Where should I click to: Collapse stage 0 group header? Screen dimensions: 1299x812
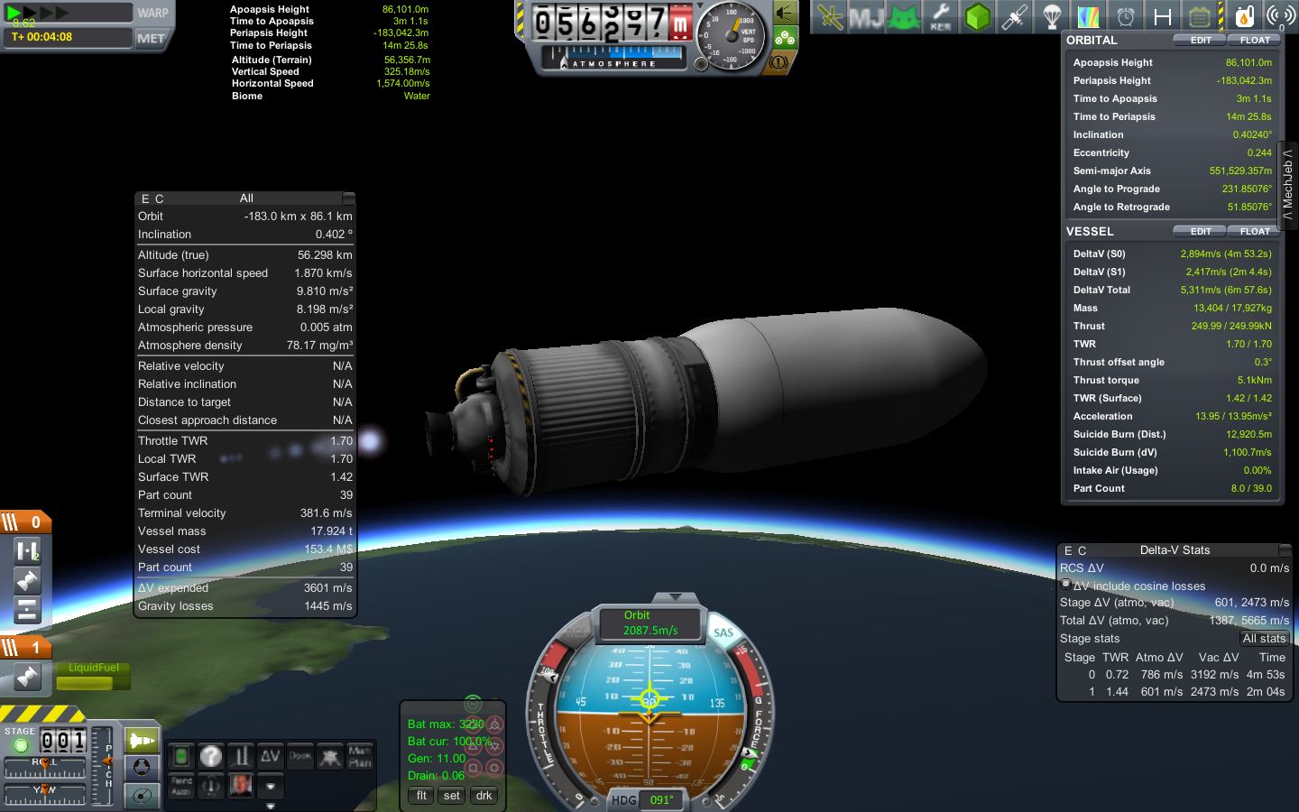(x=24, y=521)
